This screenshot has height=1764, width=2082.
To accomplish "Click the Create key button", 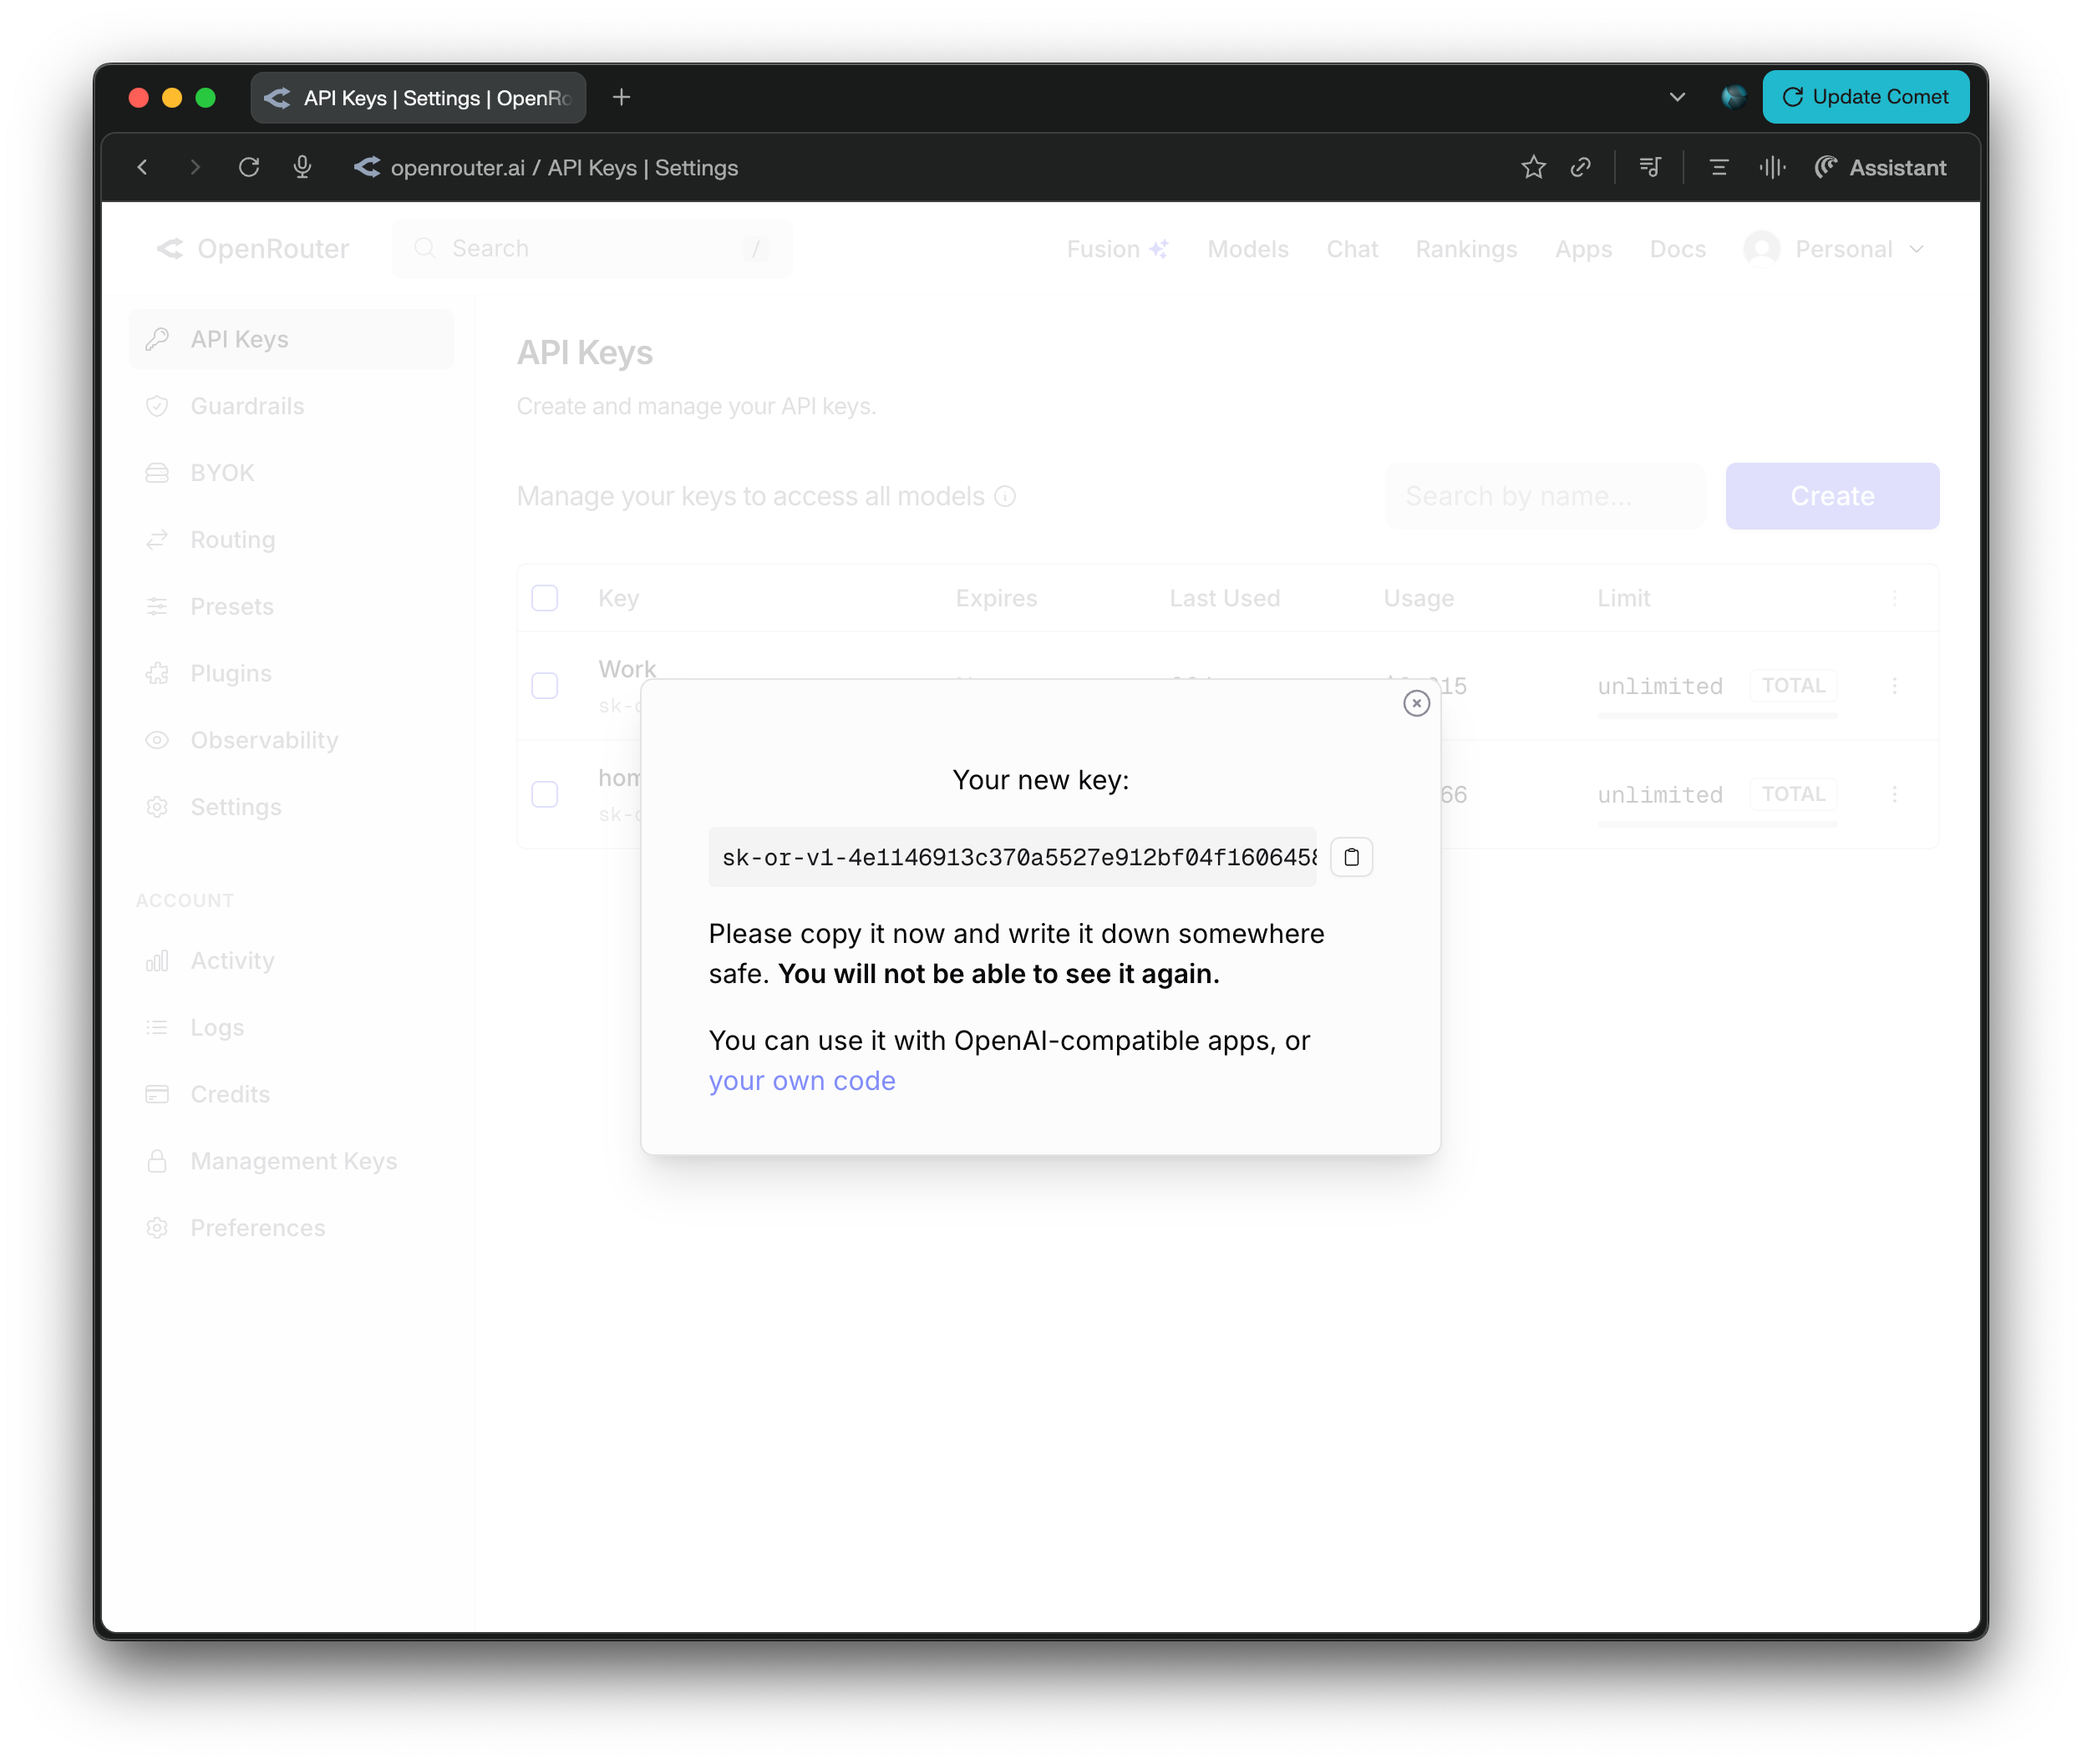I will coord(1832,496).
